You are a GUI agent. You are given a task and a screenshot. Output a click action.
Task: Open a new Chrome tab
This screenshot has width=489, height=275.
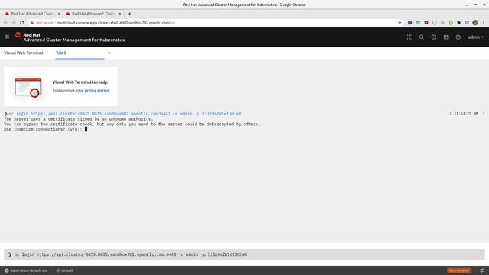(129, 14)
